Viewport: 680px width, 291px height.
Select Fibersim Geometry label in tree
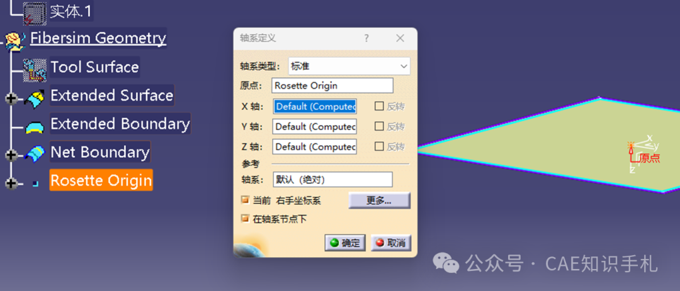pos(98,38)
